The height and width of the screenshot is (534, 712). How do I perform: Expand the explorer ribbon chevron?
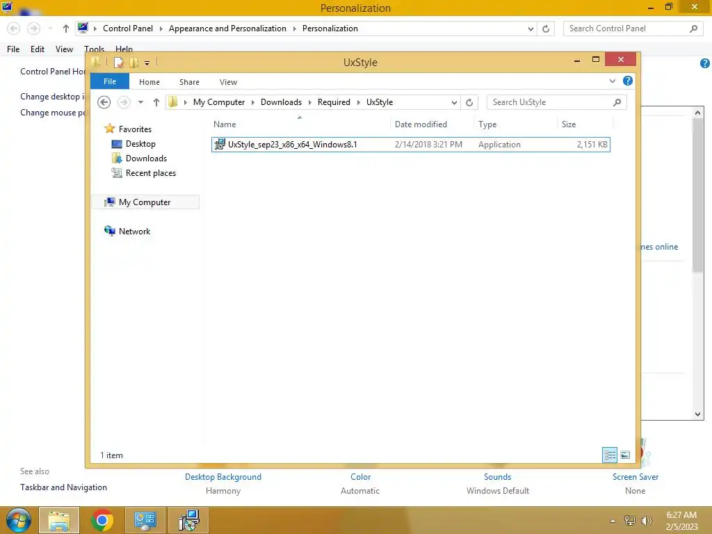pos(612,81)
